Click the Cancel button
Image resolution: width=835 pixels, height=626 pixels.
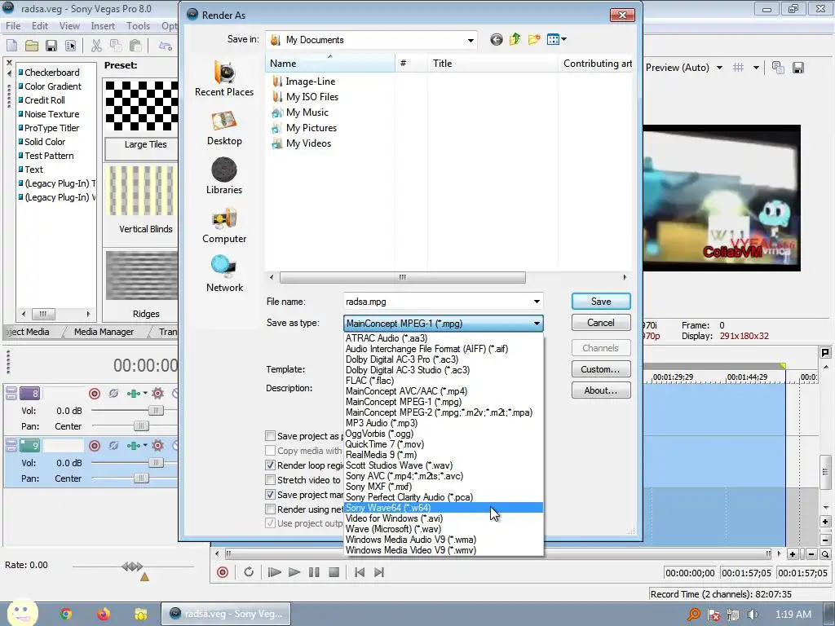tap(601, 323)
